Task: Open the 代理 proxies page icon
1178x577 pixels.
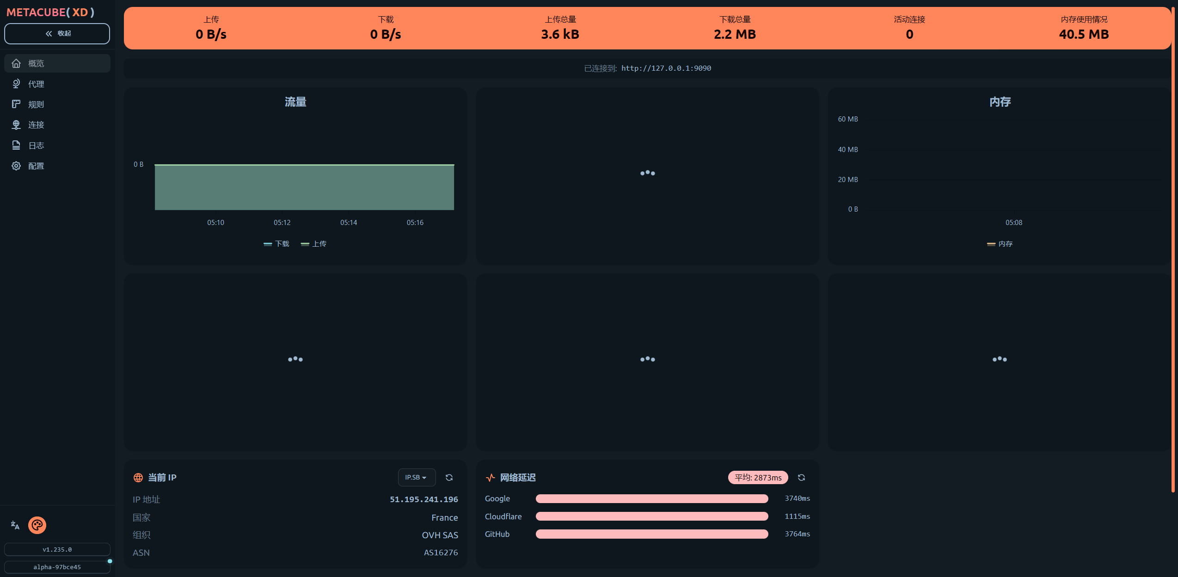Action: (16, 84)
